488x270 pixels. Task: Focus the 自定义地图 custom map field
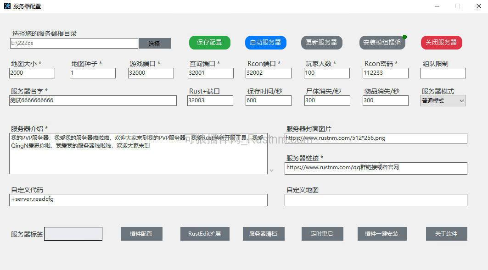coord(376,200)
